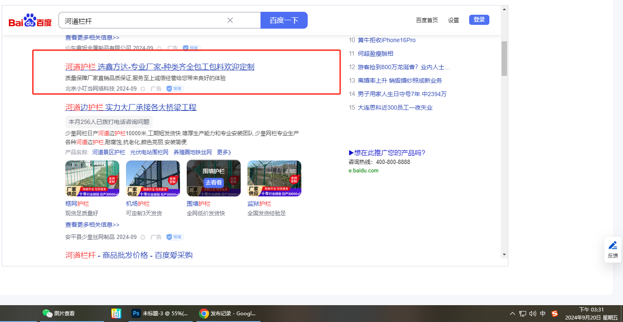Click the Sogou input method tray icon
This screenshot has height=322, width=623.
point(555,314)
